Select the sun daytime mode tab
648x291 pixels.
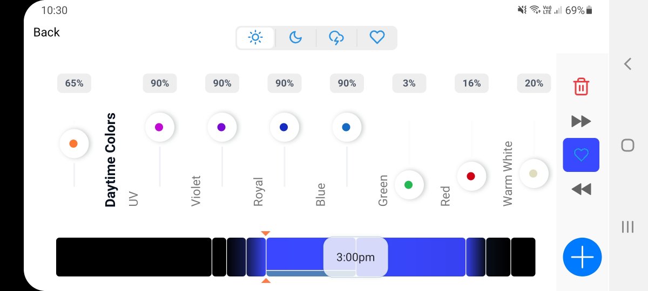255,38
